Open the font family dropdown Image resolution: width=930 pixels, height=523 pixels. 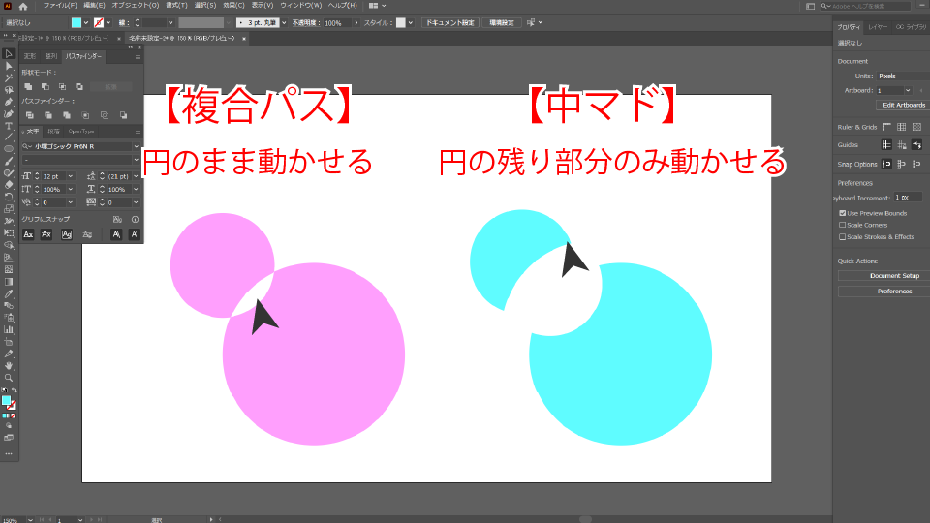(x=136, y=146)
